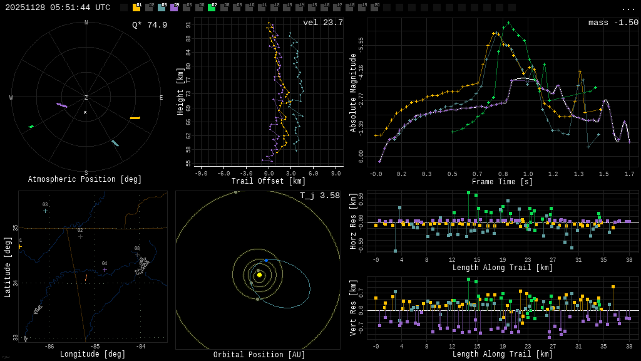Click the yellow Sun at orbit center
Viewport: 641px width, 361px height.
click(259, 275)
